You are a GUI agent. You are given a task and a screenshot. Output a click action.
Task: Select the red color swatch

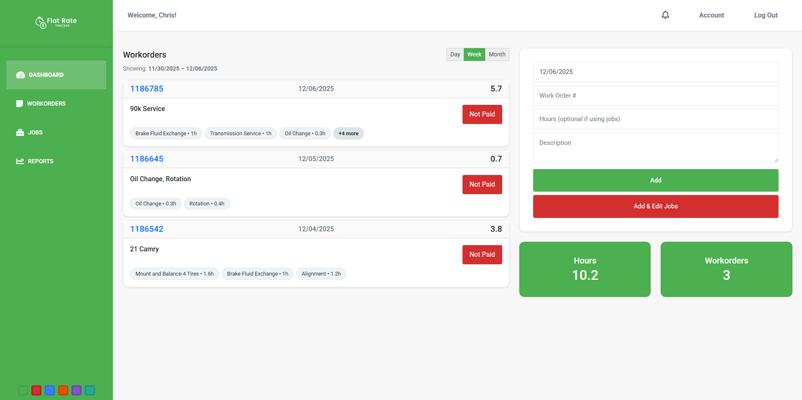[36, 390]
